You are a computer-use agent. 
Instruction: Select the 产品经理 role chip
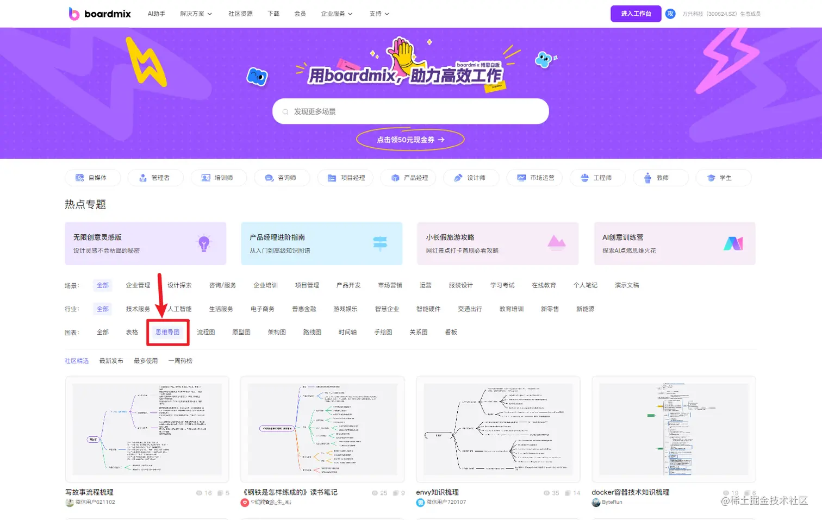click(x=408, y=178)
